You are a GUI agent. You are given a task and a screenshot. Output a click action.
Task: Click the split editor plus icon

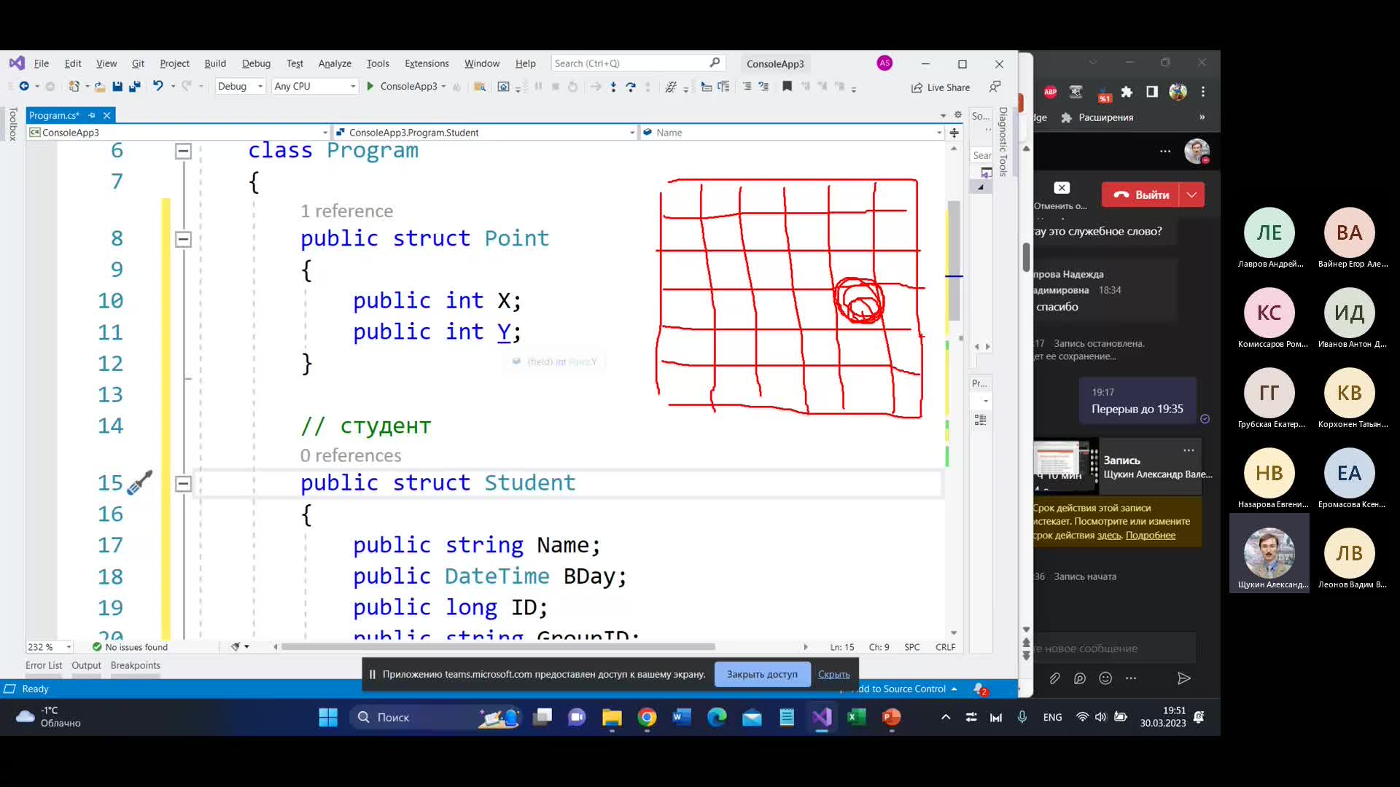(954, 133)
